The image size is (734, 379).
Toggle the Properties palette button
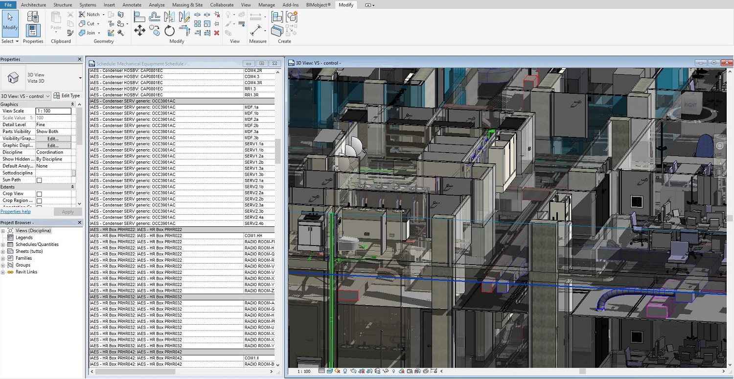point(33,30)
